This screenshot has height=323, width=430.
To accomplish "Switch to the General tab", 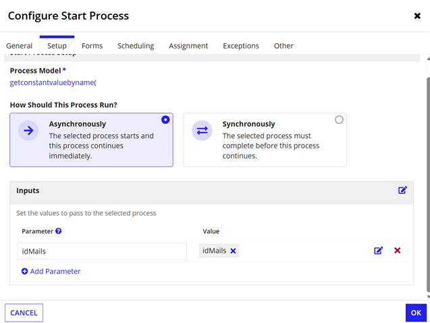I will (x=20, y=46).
